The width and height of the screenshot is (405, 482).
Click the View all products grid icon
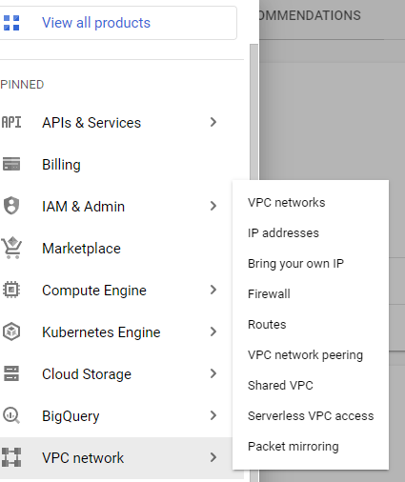[11, 23]
